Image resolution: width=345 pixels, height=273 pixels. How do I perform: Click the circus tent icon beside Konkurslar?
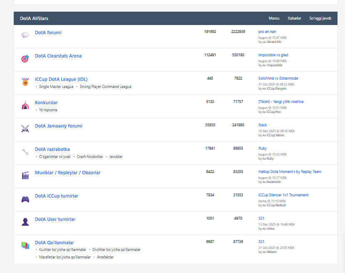[25, 105]
